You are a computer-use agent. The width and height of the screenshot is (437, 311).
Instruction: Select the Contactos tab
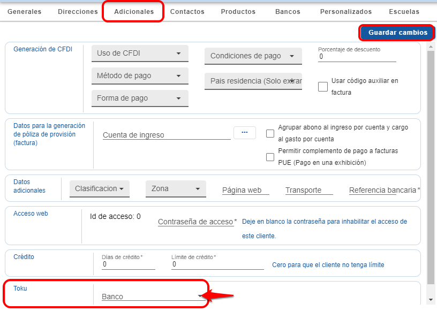click(187, 11)
